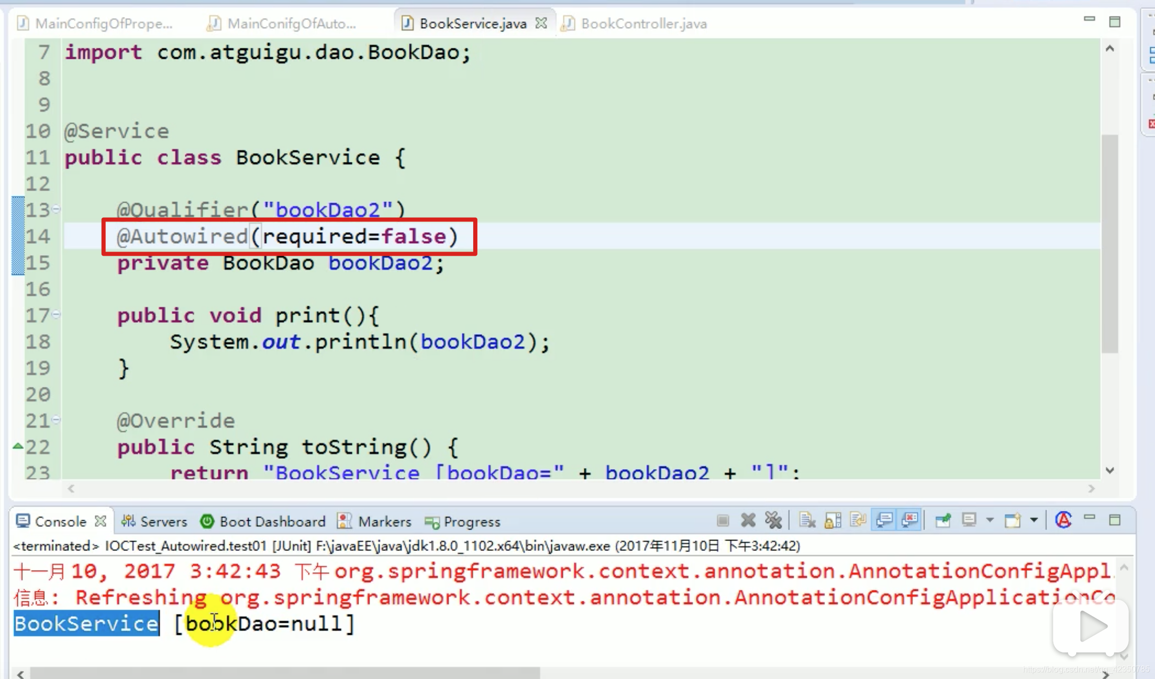1155x679 pixels.
Task: Collapse the toString fold at line 21
Action: 56,419
